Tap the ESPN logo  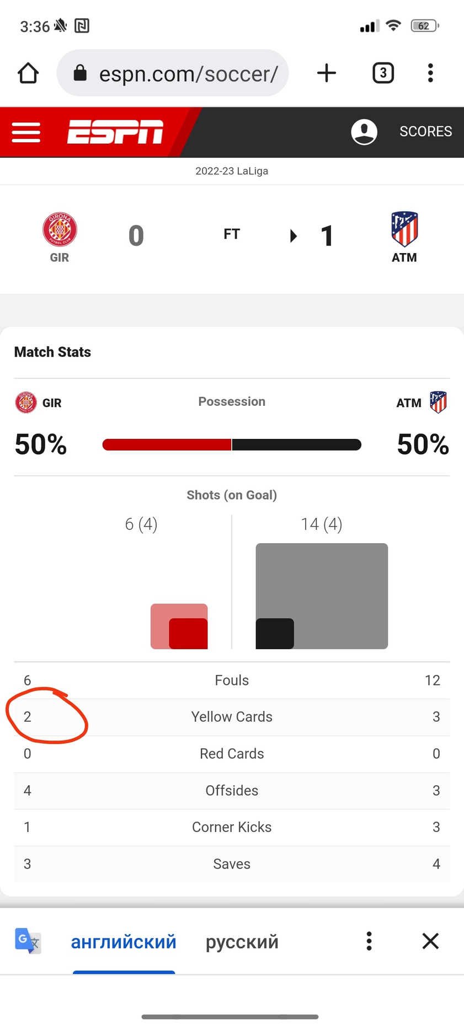pos(115,132)
